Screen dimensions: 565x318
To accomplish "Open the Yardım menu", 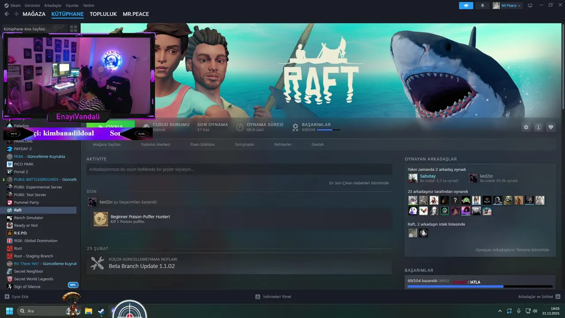I will click(88, 5).
